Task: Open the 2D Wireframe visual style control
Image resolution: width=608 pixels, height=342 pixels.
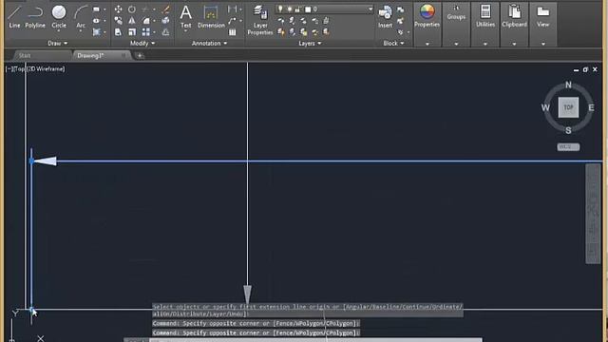Action: 47,69
